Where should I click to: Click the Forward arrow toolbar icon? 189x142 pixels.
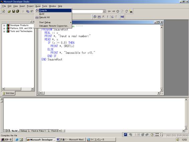(x=114, y=11)
